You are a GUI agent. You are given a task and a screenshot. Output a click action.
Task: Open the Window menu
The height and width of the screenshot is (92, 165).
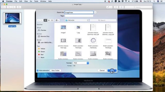pyautogui.click(x=43, y=1)
